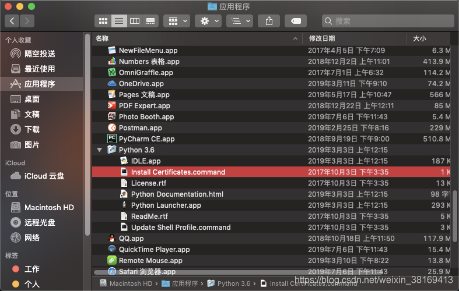Click the OneDrive.app cloud icon
Screen dimensions: 459x291
112,84
